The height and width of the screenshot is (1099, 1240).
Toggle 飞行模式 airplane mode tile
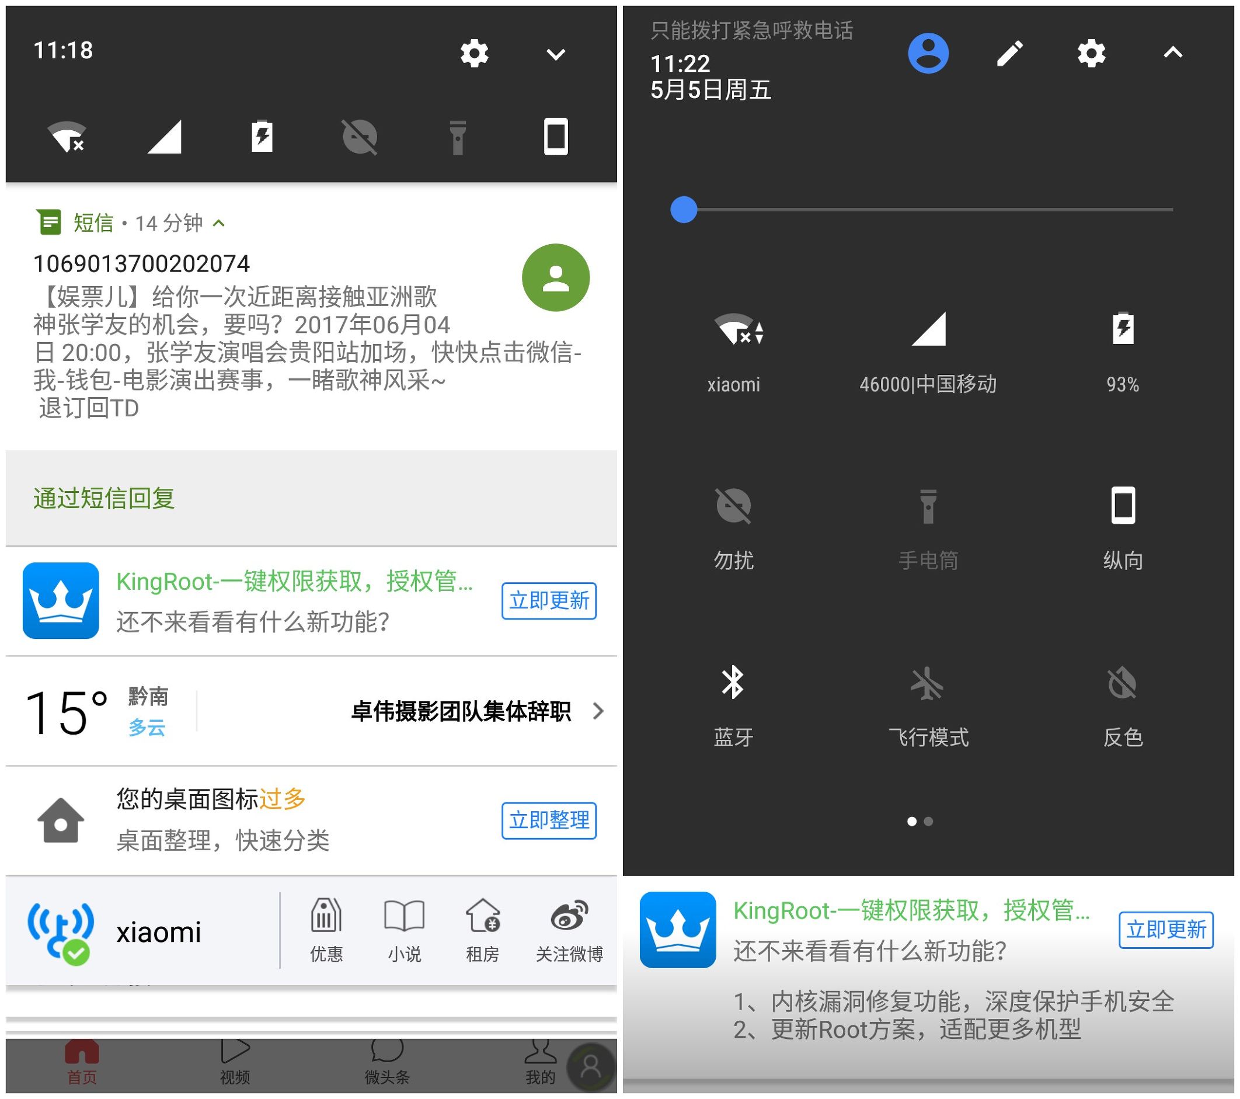point(928,684)
